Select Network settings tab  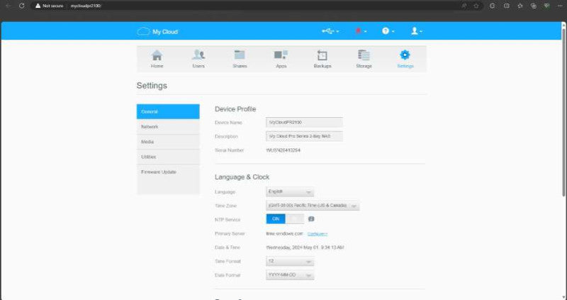pyautogui.click(x=168, y=127)
